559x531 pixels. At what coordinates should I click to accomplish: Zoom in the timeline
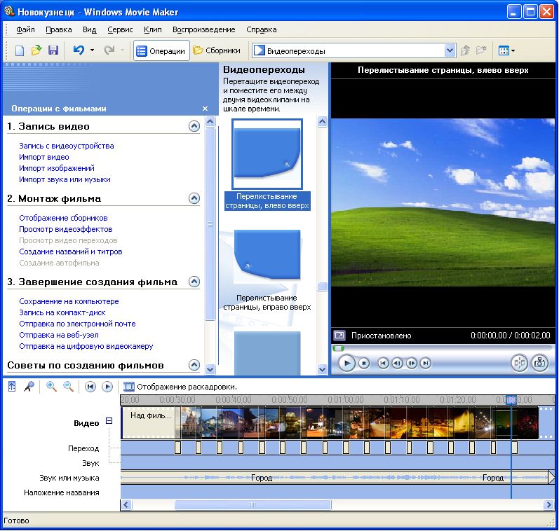pos(52,387)
